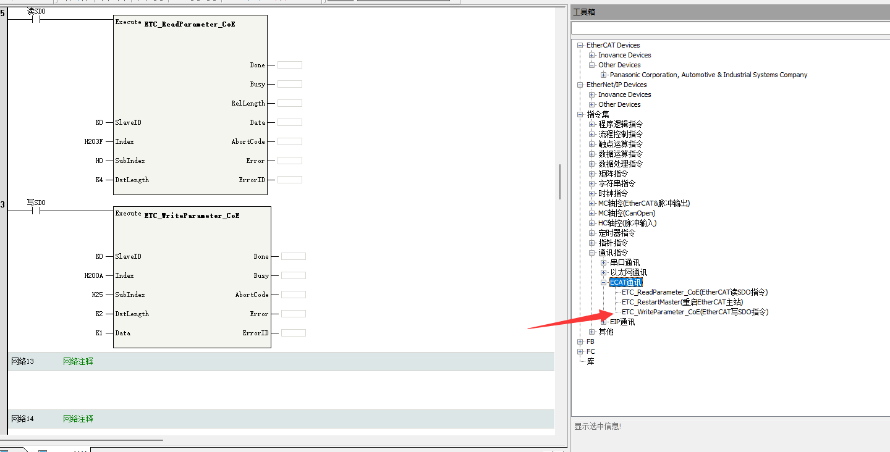
Task: Click the RelLength output field
Action: point(290,103)
